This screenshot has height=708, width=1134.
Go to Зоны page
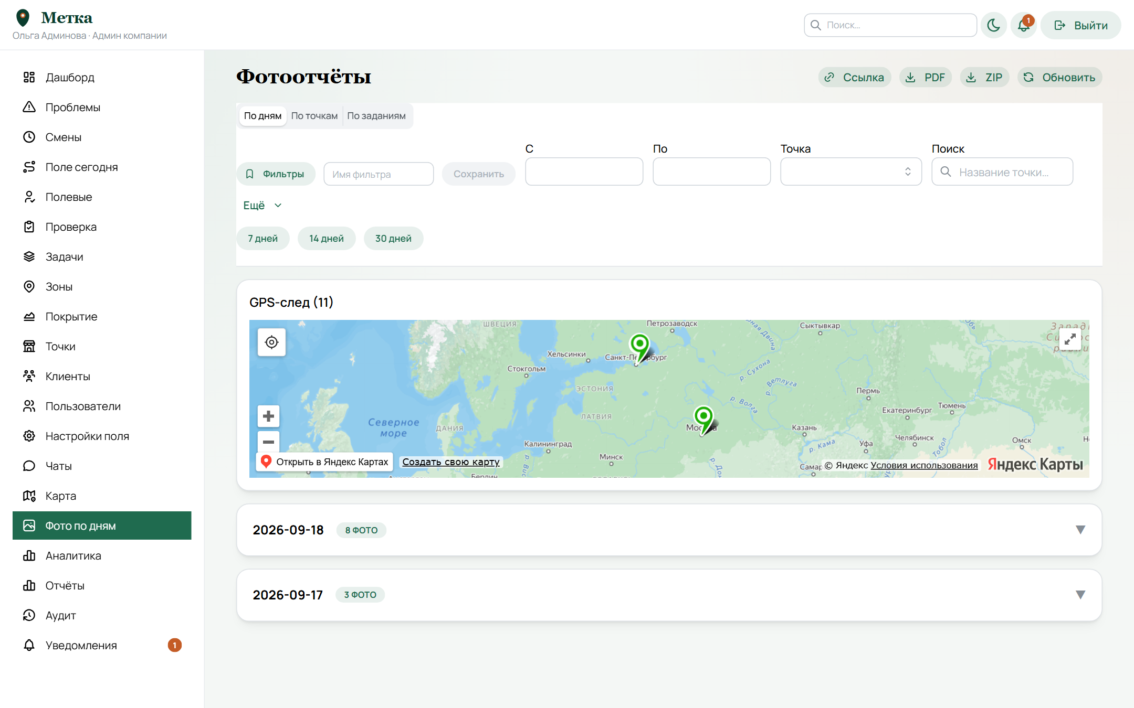[102, 286]
